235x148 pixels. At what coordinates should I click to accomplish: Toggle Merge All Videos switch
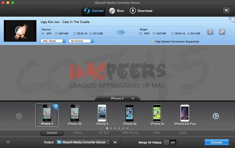click(x=169, y=143)
